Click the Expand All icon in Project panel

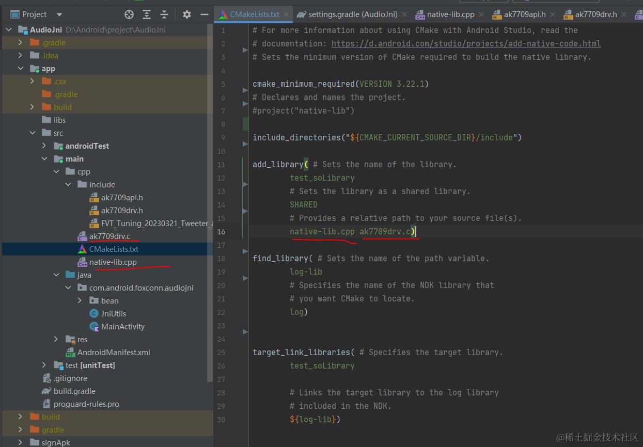tap(147, 14)
